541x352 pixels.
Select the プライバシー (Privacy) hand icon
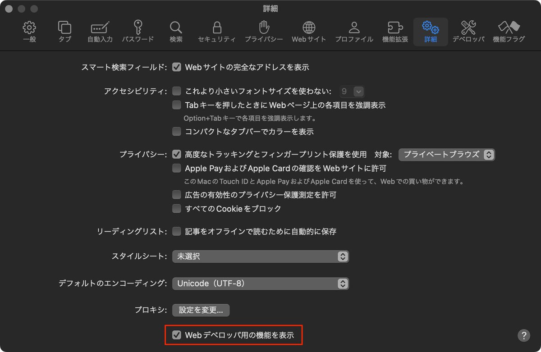coord(264,31)
